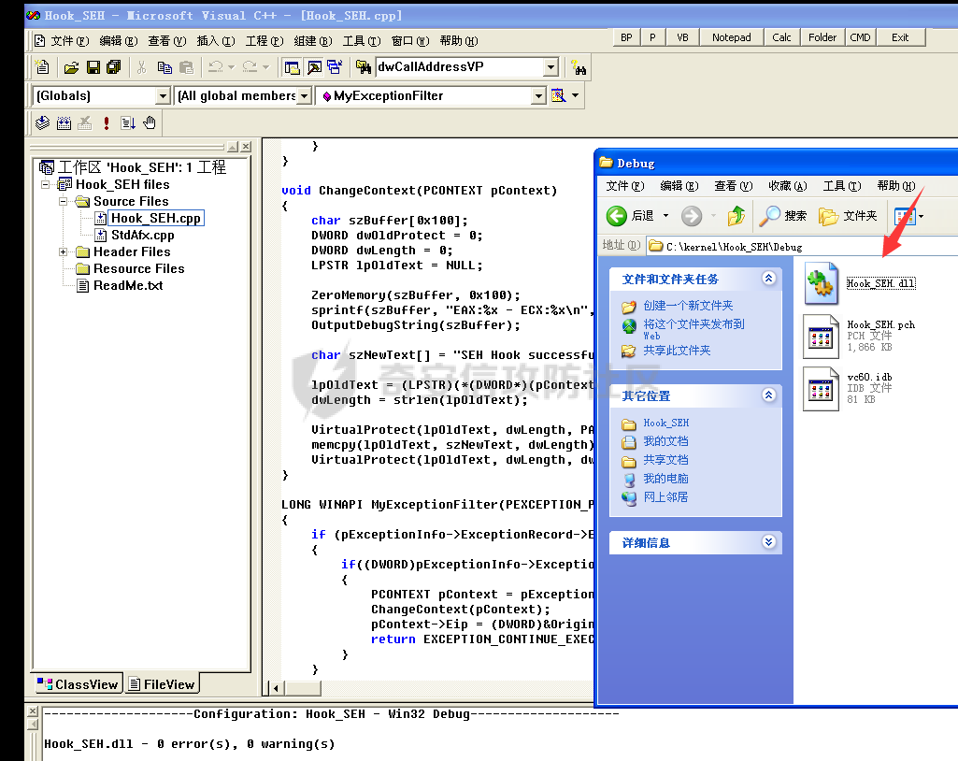The width and height of the screenshot is (958, 761).
Task: Click the BP button
Action: [626, 38]
